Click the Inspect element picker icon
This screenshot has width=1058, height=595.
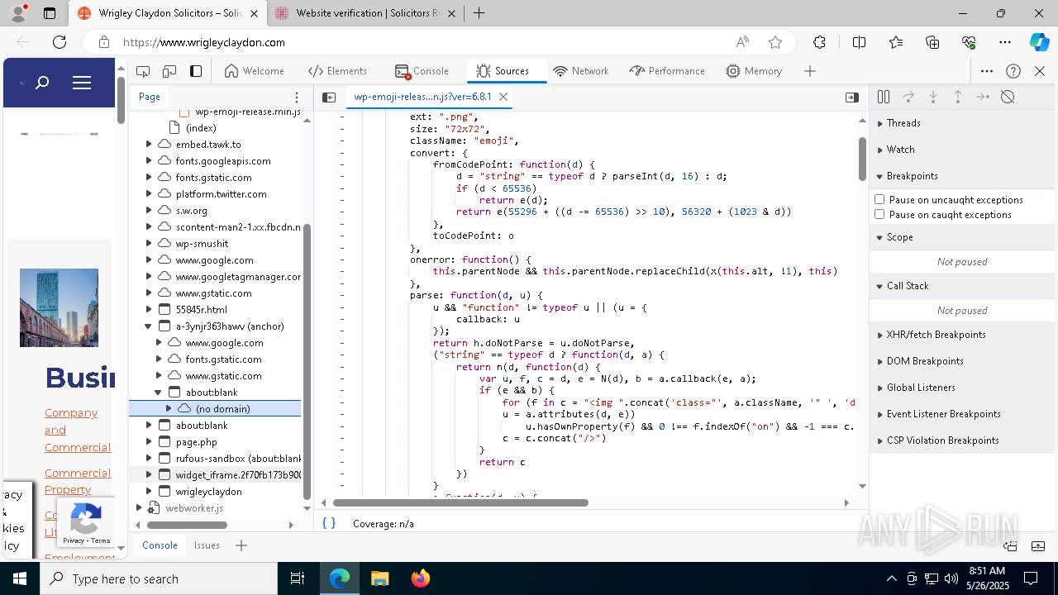point(143,71)
